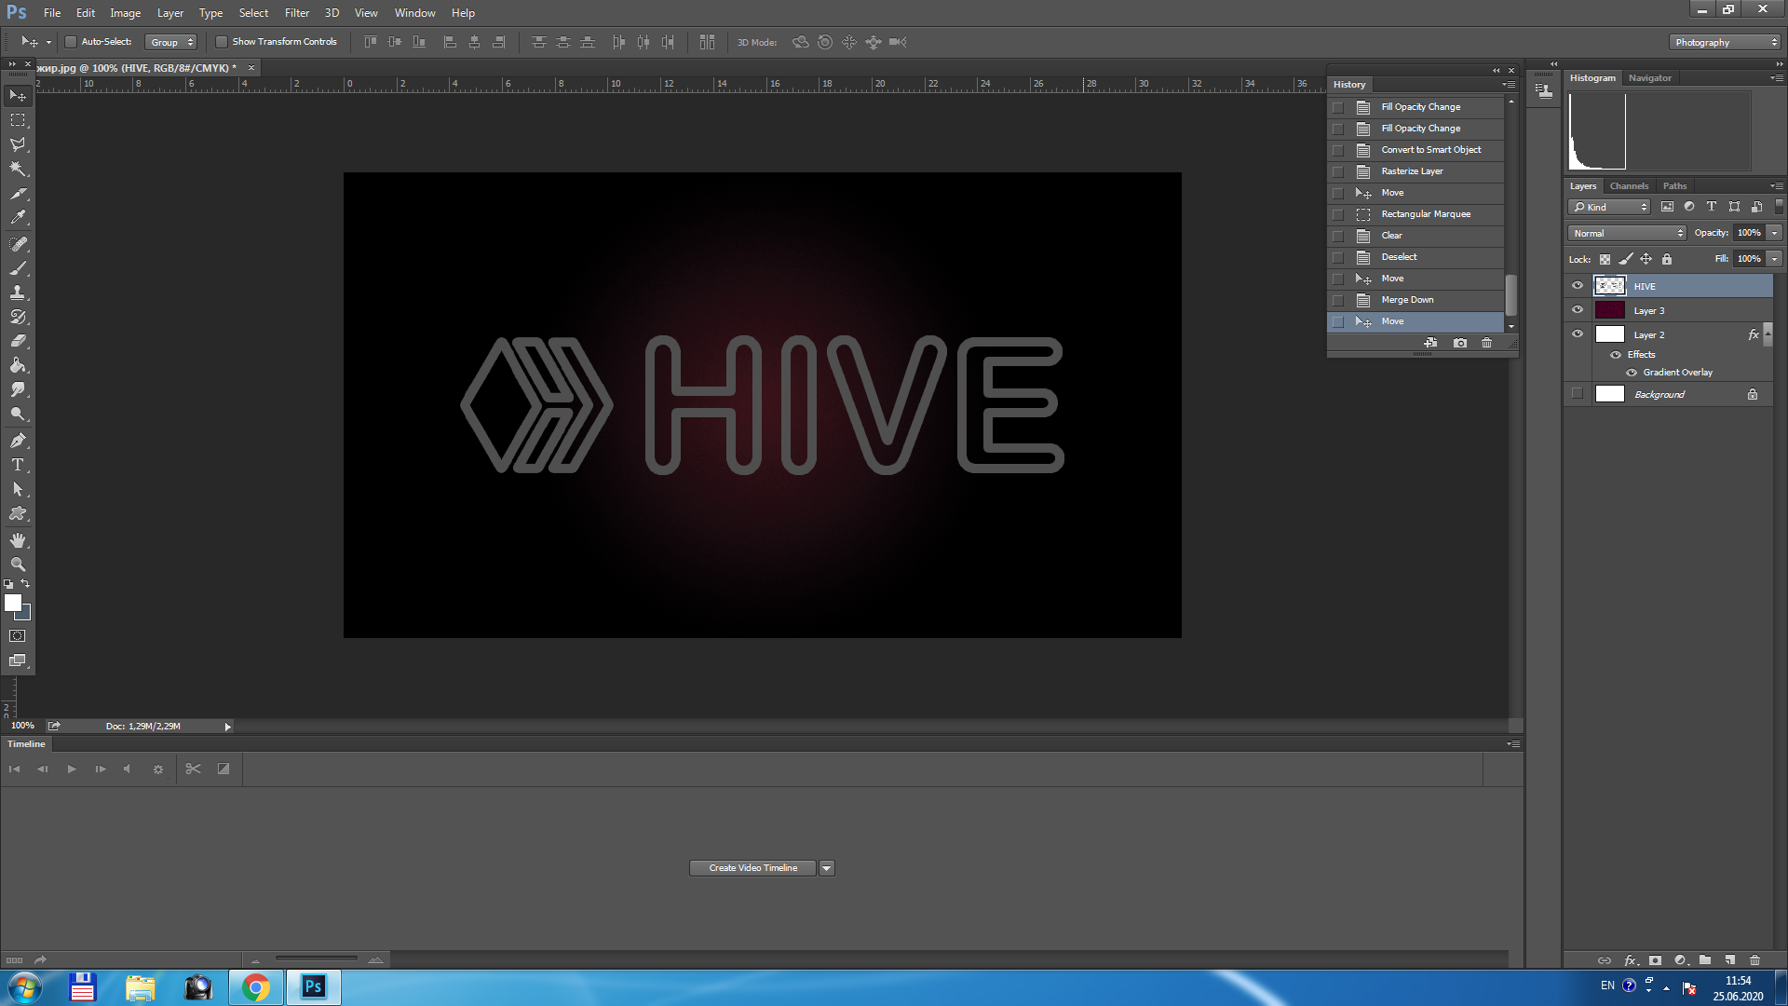Collapse Layer 2 effects list
The image size is (1788, 1006).
(1768, 334)
